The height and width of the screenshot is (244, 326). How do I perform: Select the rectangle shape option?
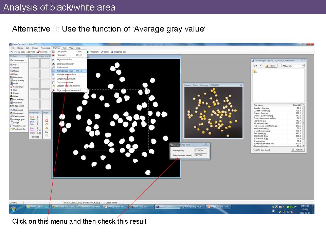tap(47, 121)
